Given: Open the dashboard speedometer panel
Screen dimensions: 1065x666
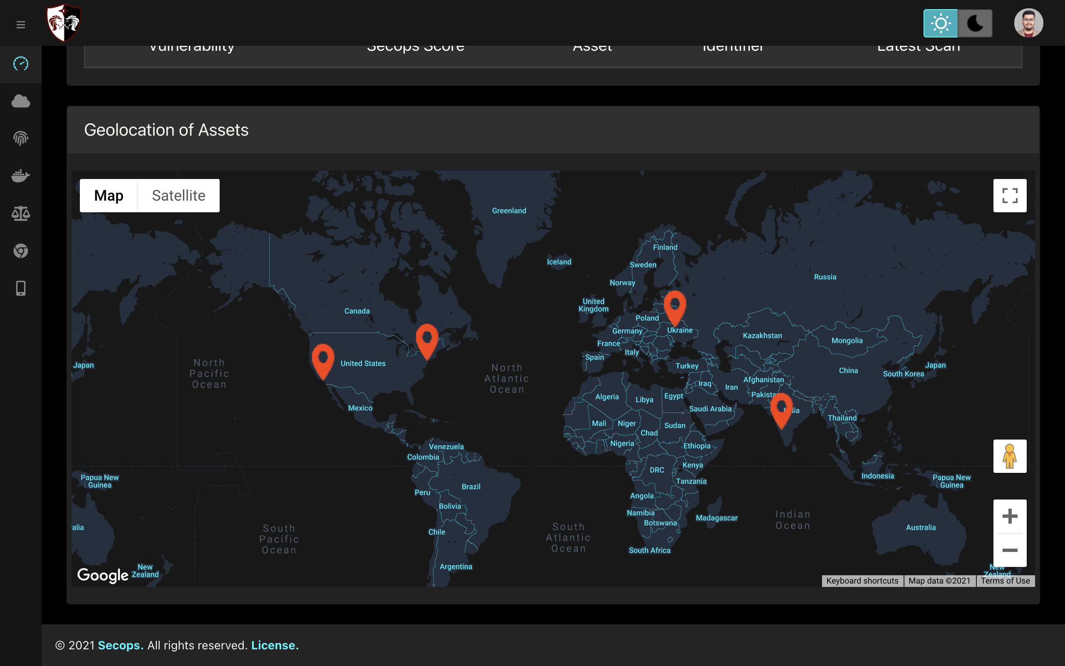Looking at the screenshot, I should click(21, 64).
